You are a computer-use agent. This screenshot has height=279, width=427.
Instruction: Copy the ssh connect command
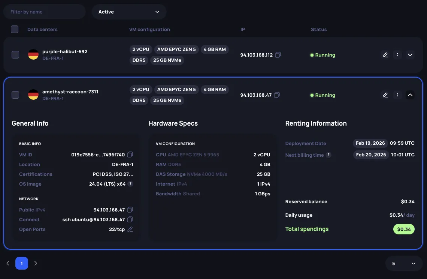130,219
